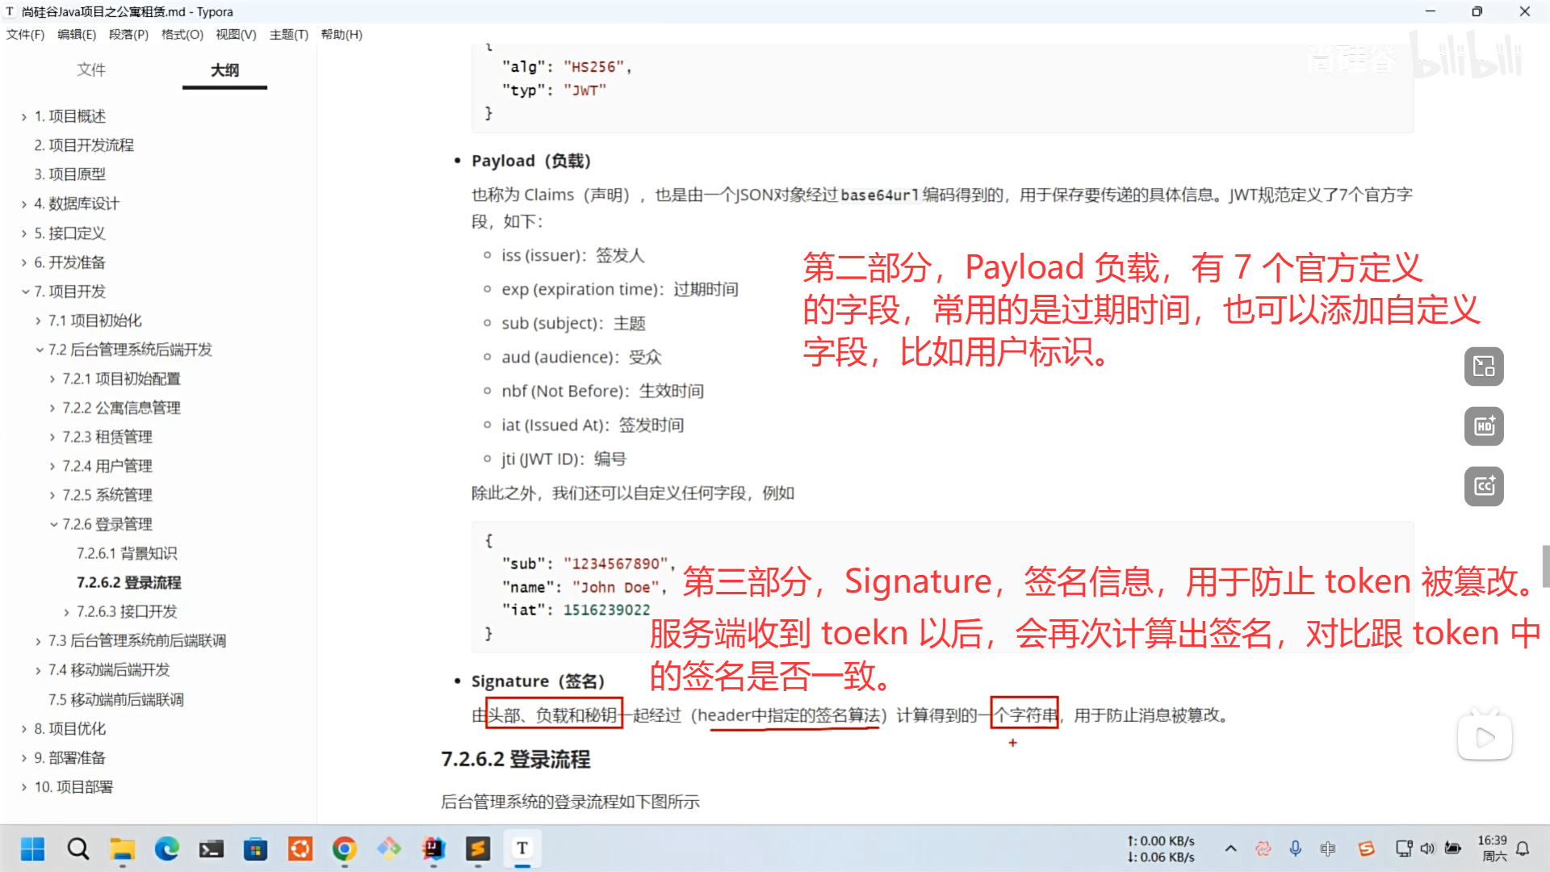The image size is (1550, 872).
Task: Go to 7.5 移动端前后端联调 heading
Action: click(115, 699)
